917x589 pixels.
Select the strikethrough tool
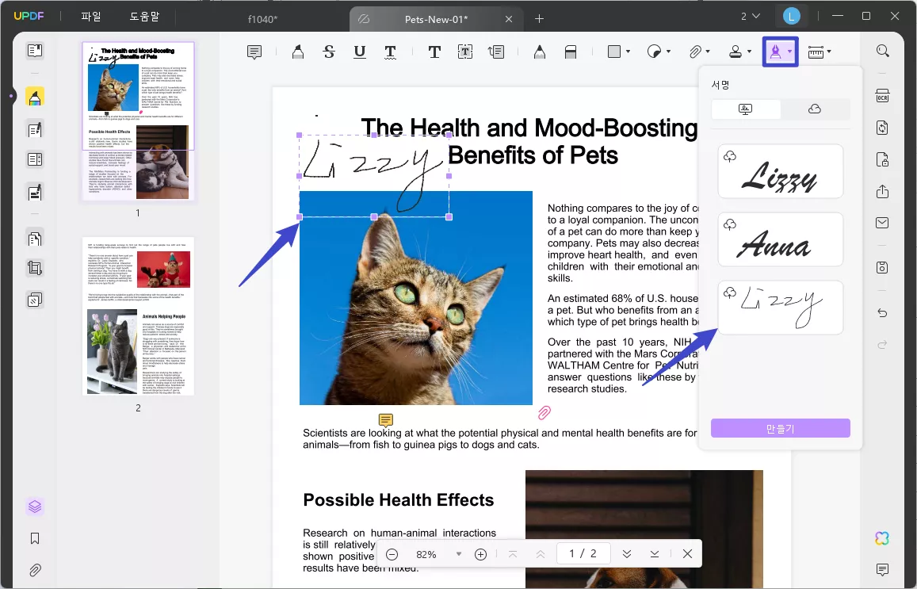click(329, 52)
